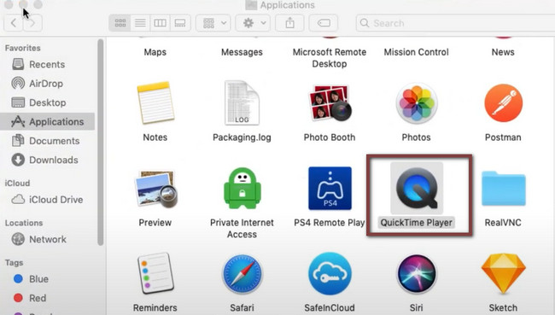Select the Private Internet Access icon
This screenshot has height=315, width=555.
pyautogui.click(x=242, y=189)
